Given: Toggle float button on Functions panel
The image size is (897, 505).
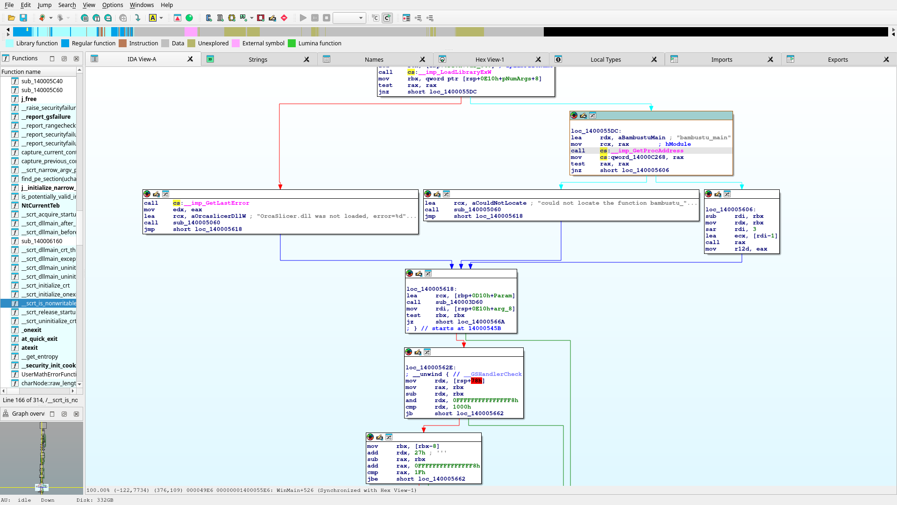Looking at the screenshot, I should tap(64, 58).
